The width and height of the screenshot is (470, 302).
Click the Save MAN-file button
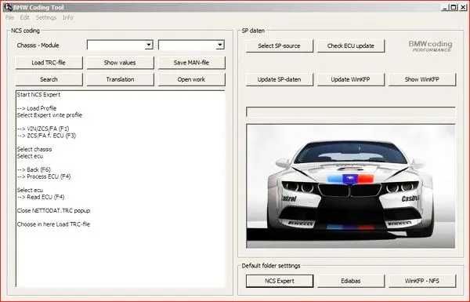pyautogui.click(x=192, y=63)
